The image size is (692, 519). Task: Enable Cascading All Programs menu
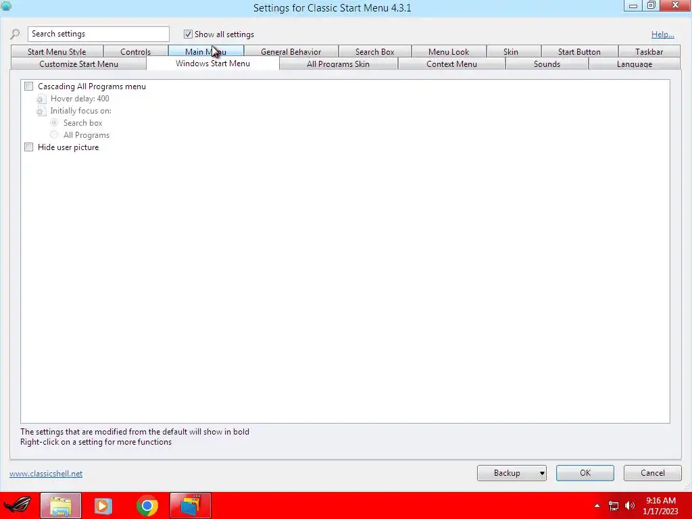point(28,86)
